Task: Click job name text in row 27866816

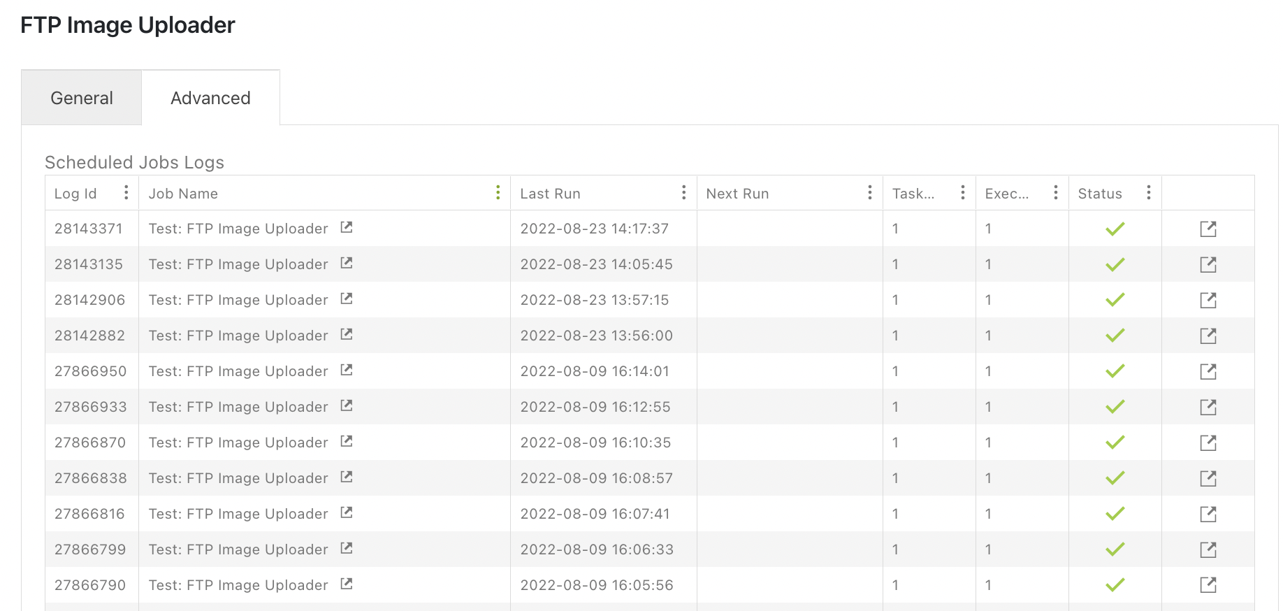Action: pos(238,514)
